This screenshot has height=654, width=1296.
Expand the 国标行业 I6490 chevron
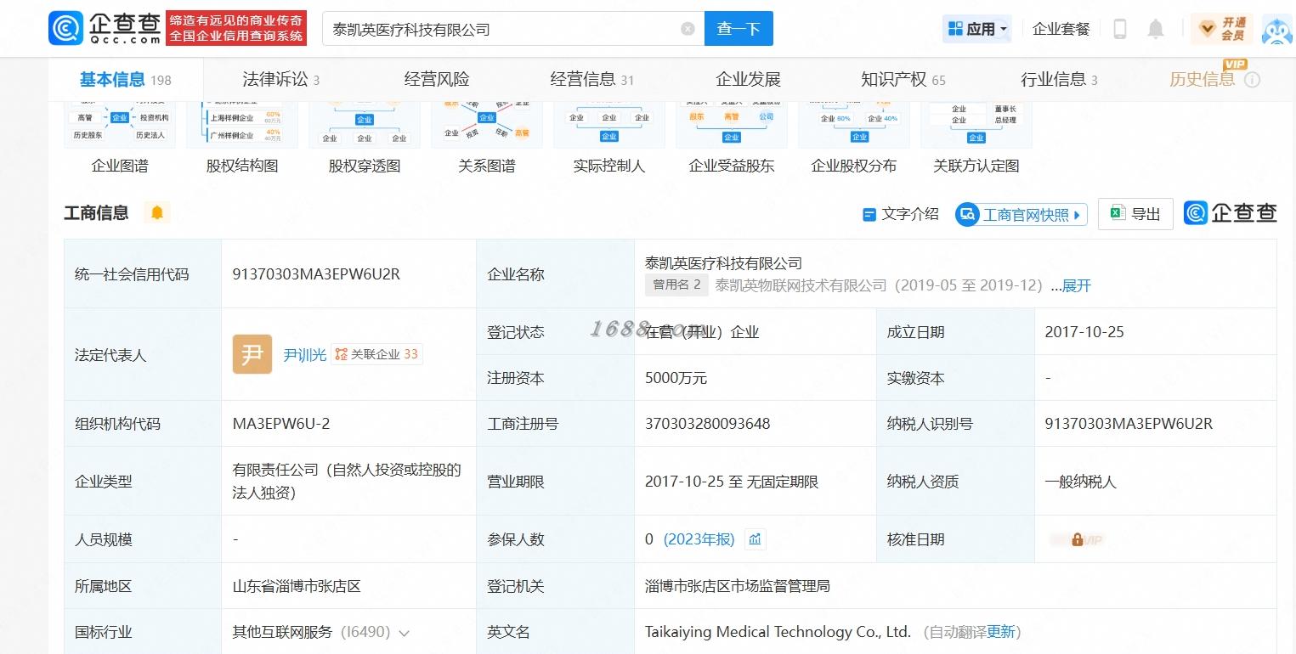pyautogui.click(x=404, y=633)
